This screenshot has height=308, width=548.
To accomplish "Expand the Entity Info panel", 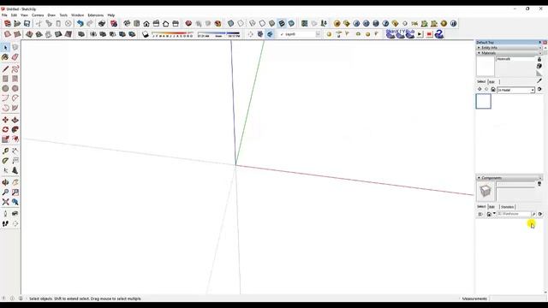I will pos(479,48).
